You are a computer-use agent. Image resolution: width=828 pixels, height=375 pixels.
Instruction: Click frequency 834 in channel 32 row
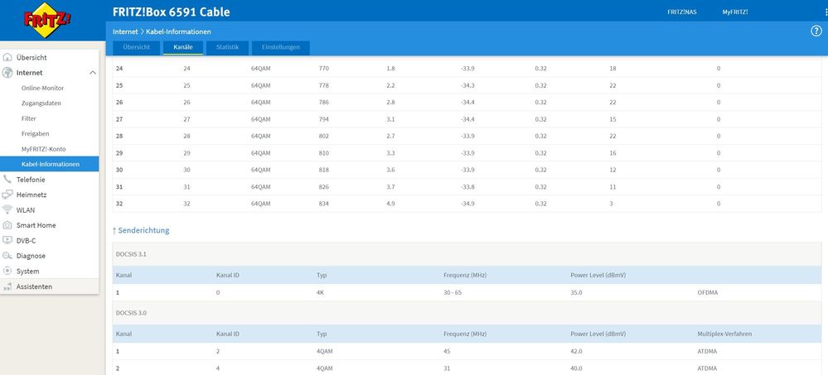[324, 204]
